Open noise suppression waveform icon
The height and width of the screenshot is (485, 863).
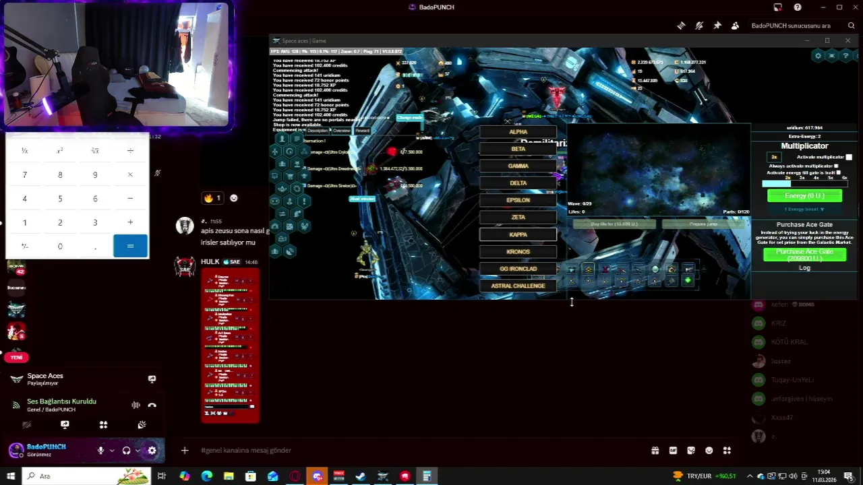(x=136, y=405)
